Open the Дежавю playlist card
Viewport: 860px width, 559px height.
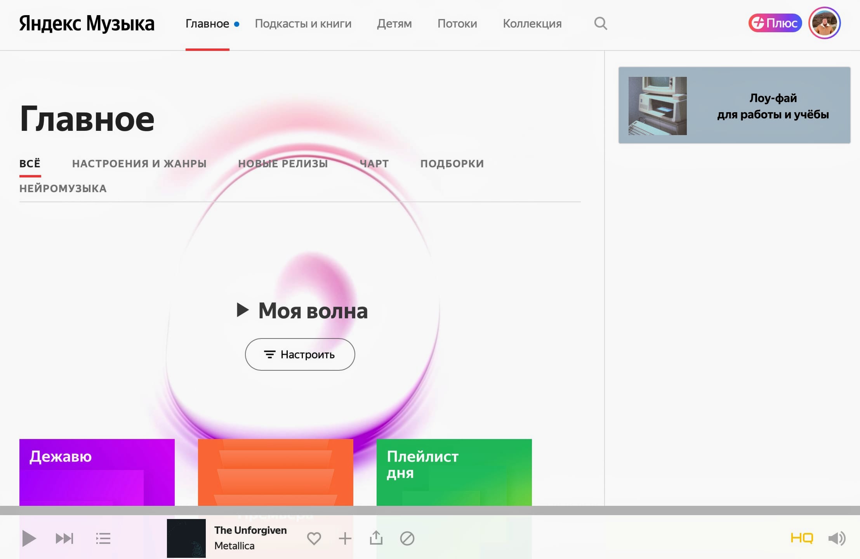click(x=97, y=472)
